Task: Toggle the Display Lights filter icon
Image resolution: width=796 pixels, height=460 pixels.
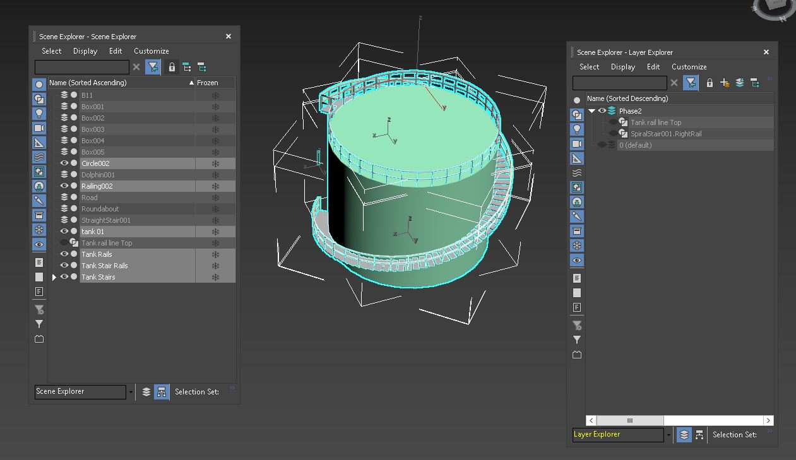Action: [39, 113]
